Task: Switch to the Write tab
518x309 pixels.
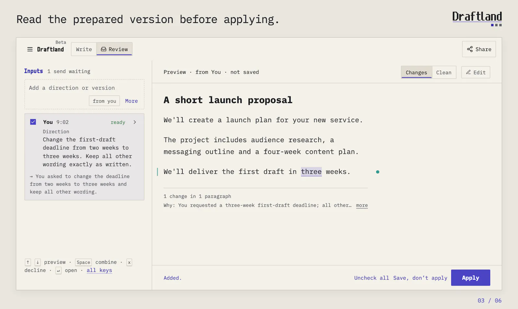Action: point(84,49)
